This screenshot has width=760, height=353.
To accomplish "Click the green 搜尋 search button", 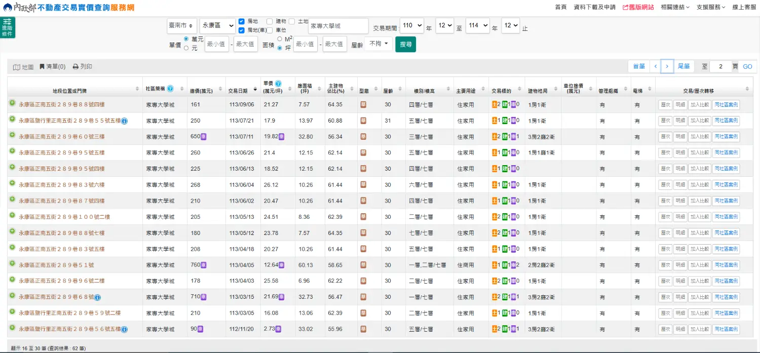I will coord(405,45).
